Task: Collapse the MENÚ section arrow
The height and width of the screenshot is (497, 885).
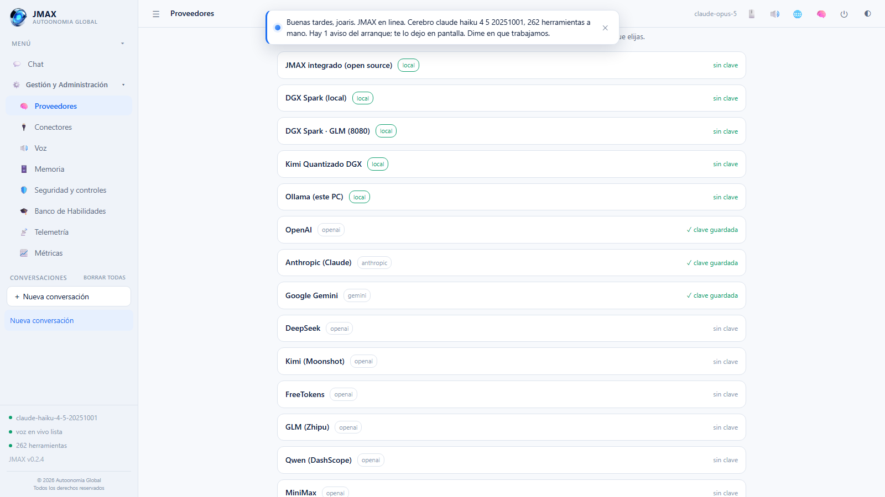Action: (x=123, y=44)
